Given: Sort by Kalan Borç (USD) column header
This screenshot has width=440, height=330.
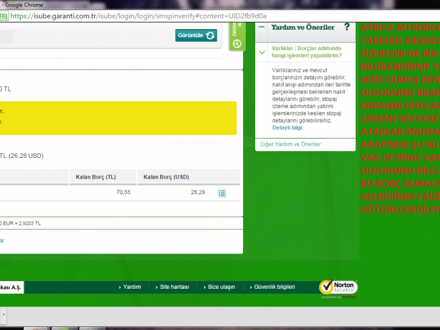Looking at the screenshot, I should click(x=167, y=177).
